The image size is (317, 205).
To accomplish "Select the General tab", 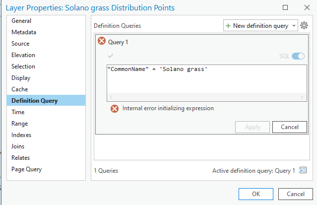I will [x=21, y=21].
